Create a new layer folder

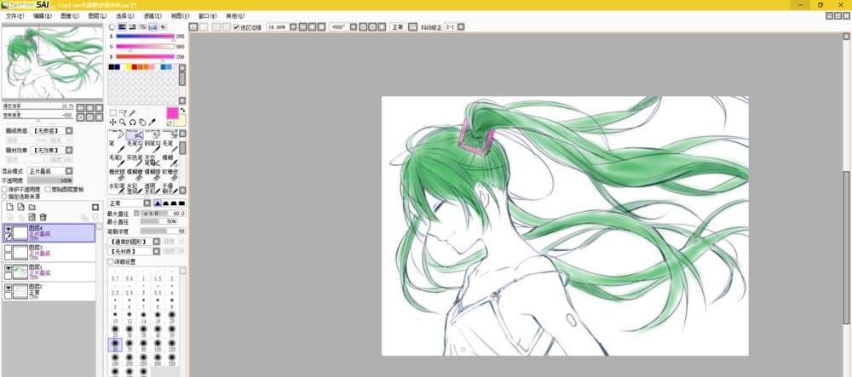[x=32, y=207]
